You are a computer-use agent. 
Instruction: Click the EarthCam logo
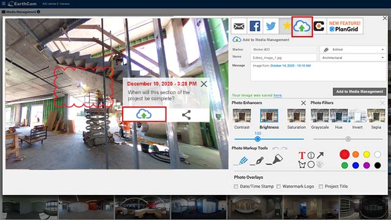click(x=22, y=4)
